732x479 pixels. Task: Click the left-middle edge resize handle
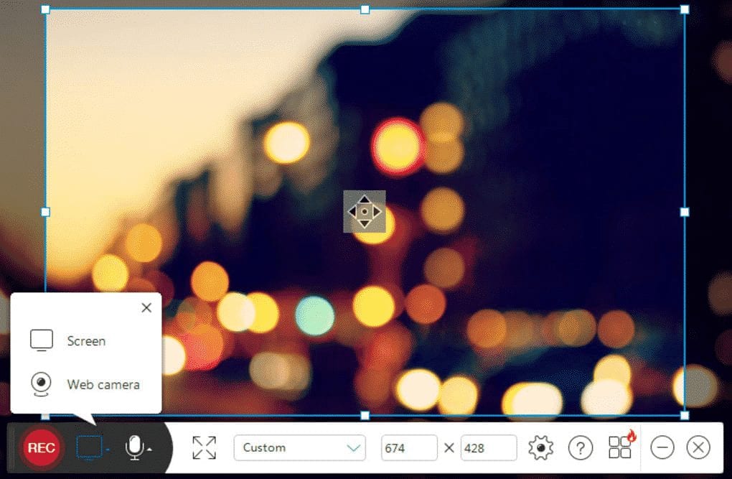pos(45,212)
